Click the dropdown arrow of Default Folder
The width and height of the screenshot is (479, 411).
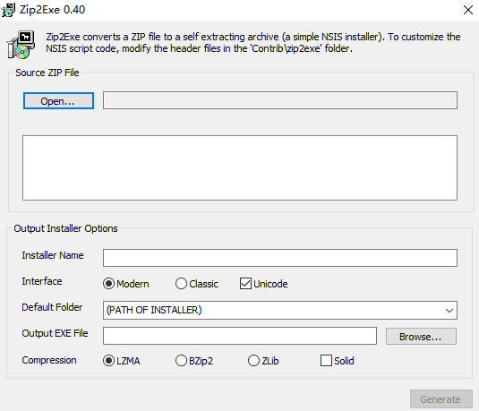tap(449, 311)
